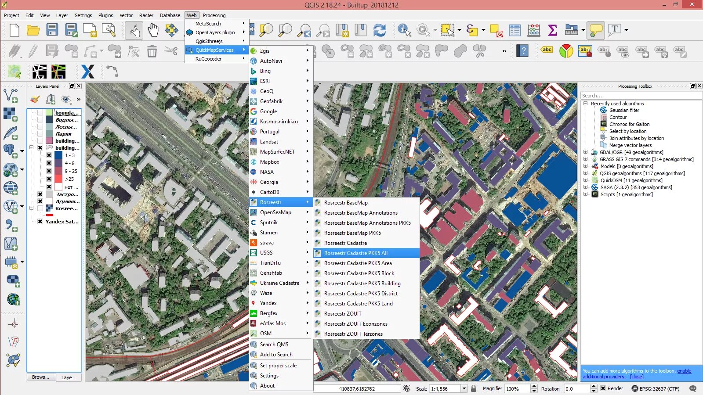
Task: Select Rosreestr Cadastre PKK5 Building
Action: 367,284
